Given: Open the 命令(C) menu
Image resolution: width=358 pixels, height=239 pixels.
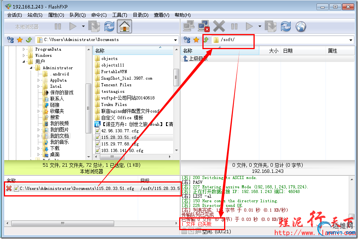Looking at the screenshot, I should click(99, 15).
